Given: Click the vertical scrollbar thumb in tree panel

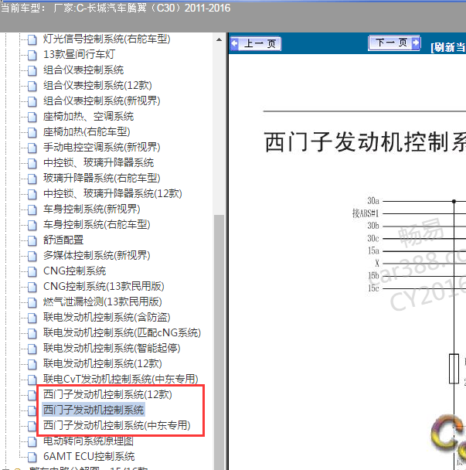Looking at the screenshot, I should (219, 342).
